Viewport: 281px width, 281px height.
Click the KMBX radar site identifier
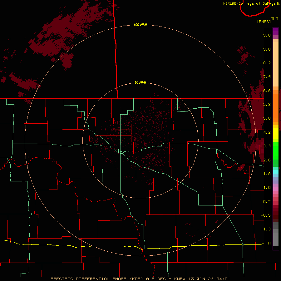pos(180,279)
